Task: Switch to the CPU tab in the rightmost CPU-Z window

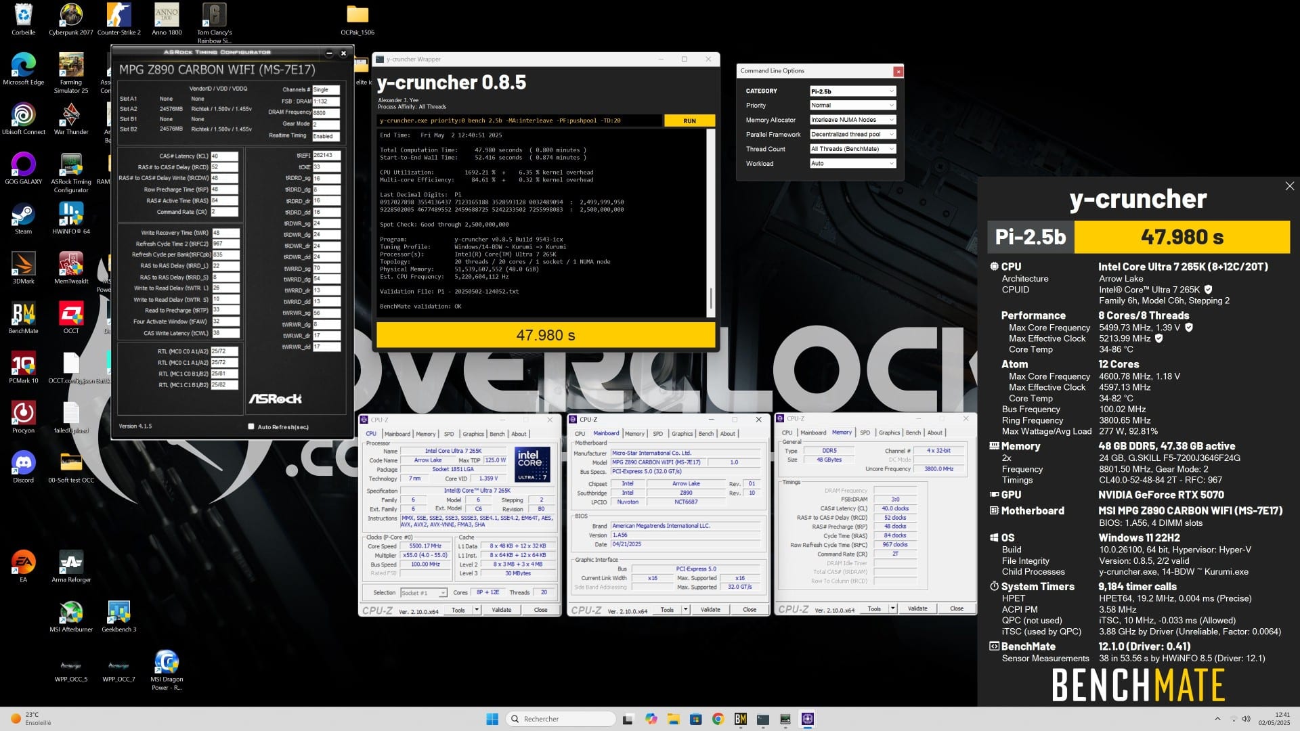Action: click(787, 433)
